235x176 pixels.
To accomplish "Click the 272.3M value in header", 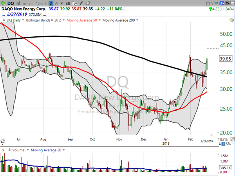I will pyautogui.click(x=35, y=15).
